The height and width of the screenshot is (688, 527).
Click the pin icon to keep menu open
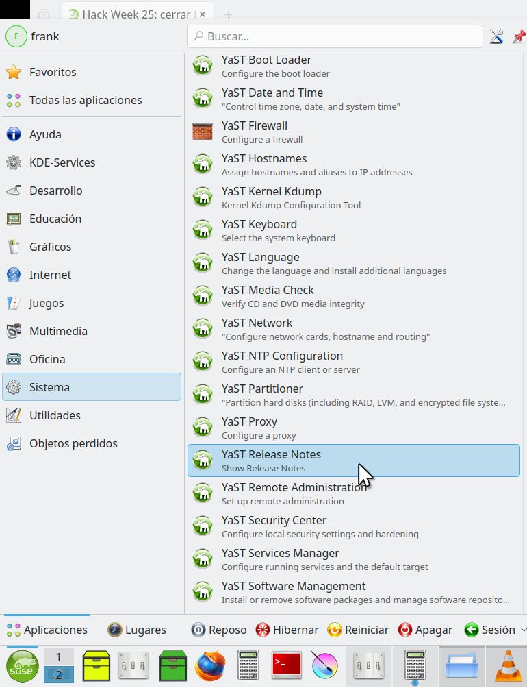pos(519,36)
